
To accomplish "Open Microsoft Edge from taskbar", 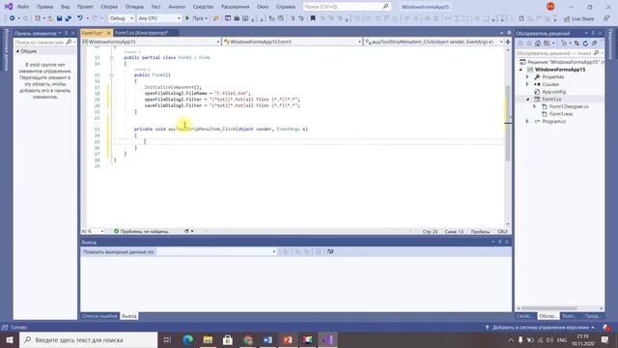I will pyautogui.click(x=188, y=339).
